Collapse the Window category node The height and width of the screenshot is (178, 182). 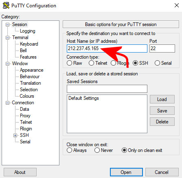click(7, 64)
